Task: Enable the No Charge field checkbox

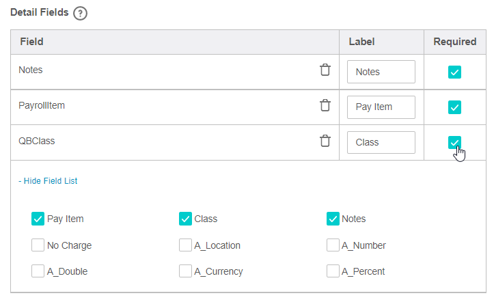Action: coord(38,245)
